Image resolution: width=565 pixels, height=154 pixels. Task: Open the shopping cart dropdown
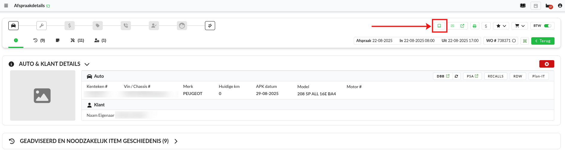520,26
